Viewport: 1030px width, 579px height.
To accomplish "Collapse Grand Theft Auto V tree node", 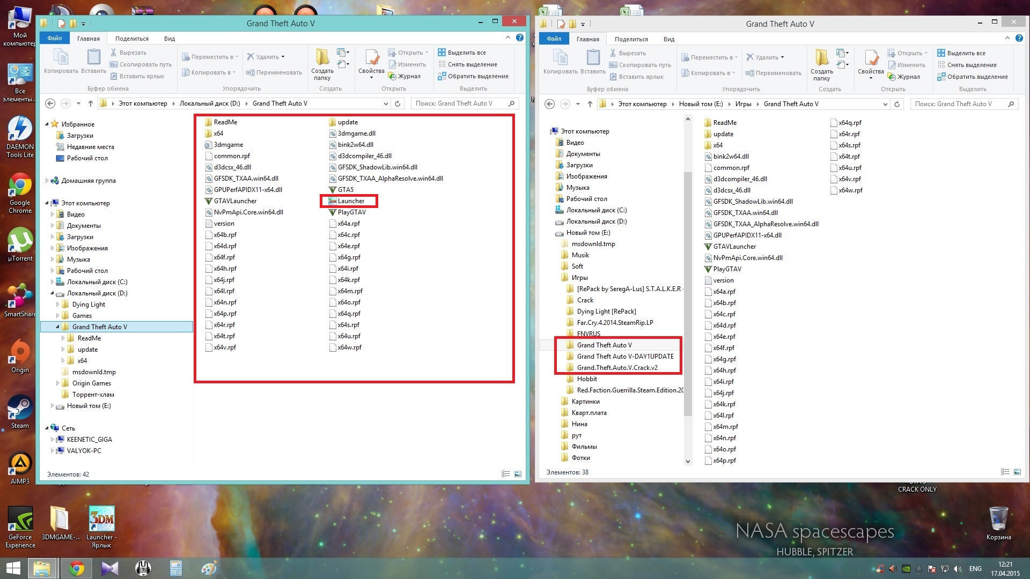I will [x=57, y=327].
